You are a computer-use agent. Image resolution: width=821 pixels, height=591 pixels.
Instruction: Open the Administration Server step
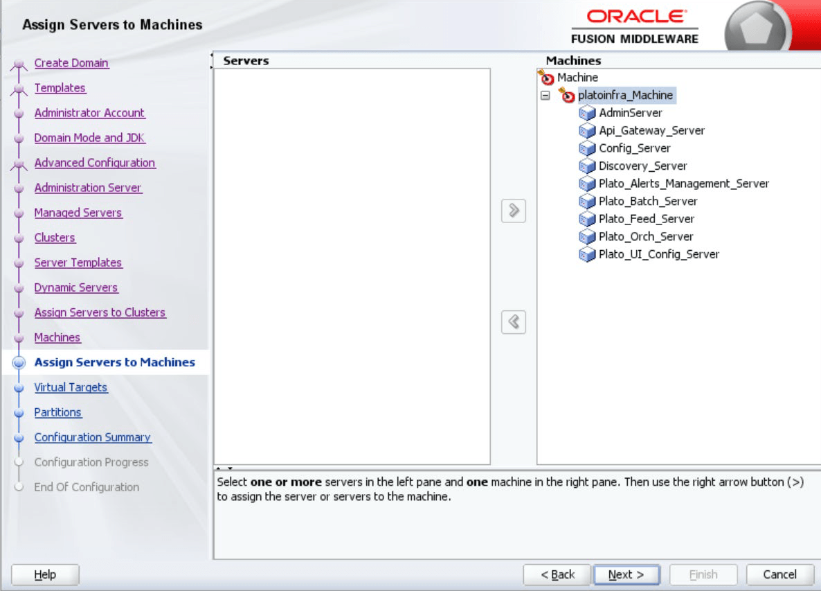[88, 188]
